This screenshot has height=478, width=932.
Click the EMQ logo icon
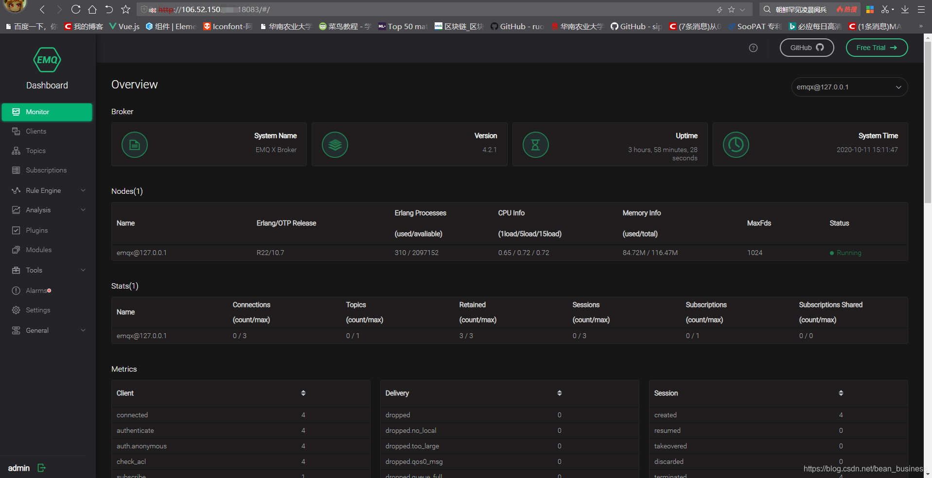(x=47, y=60)
